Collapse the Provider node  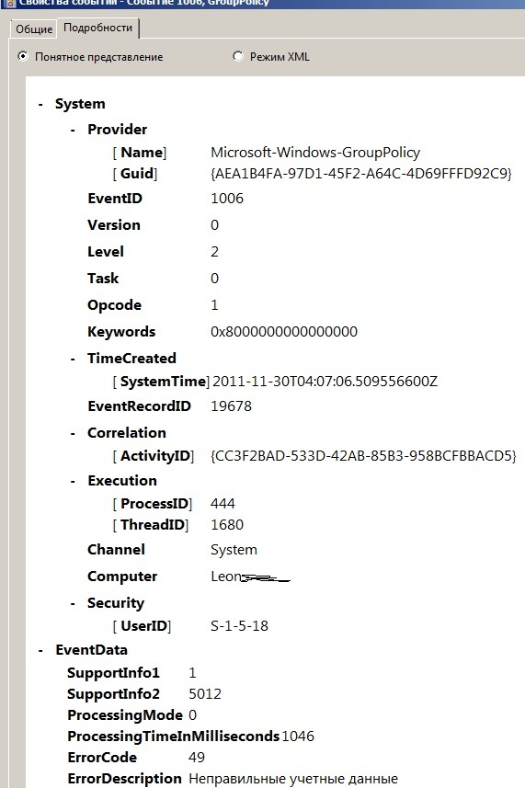(73, 130)
